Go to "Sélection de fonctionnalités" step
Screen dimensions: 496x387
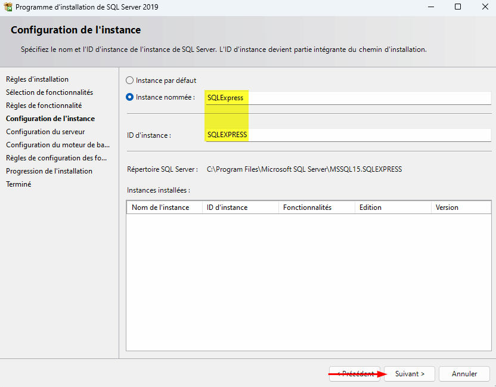point(49,92)
